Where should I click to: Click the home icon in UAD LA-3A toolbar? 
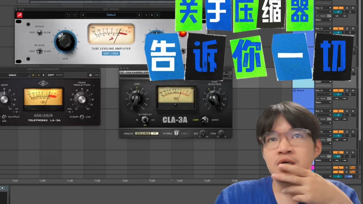[90, 75]
